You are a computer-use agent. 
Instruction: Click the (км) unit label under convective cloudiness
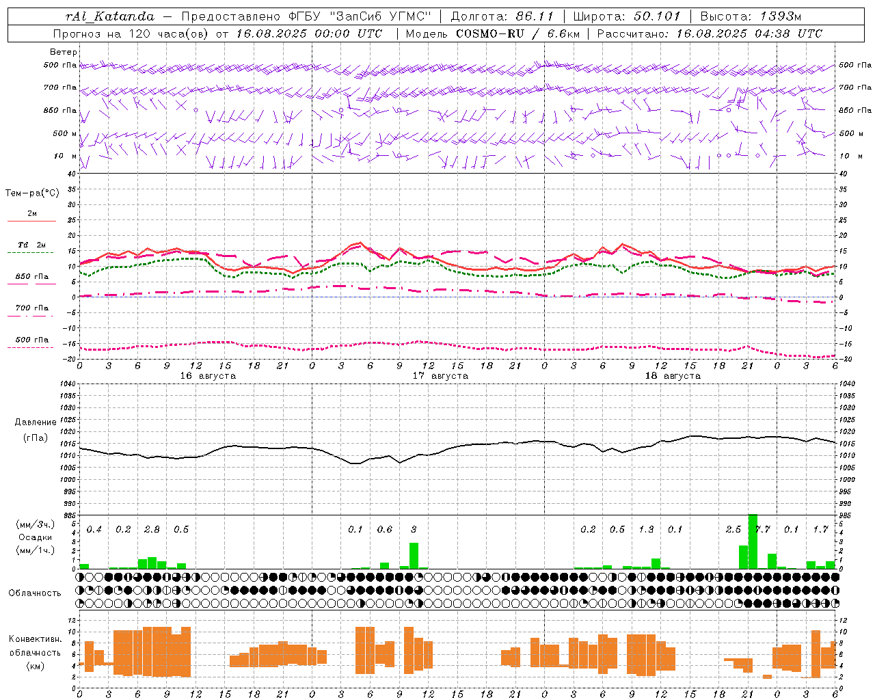pyautogui.click(x=35, y=666)
